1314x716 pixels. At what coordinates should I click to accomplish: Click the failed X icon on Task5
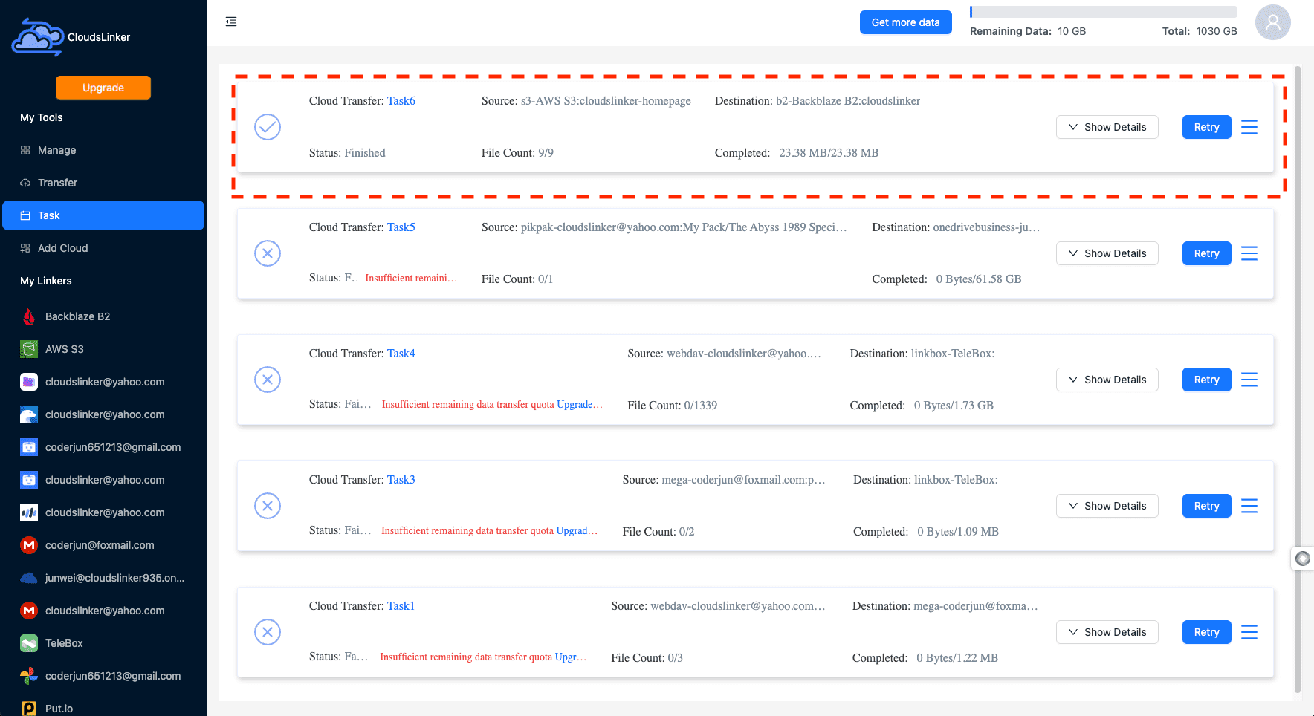[x=268, y=253]
